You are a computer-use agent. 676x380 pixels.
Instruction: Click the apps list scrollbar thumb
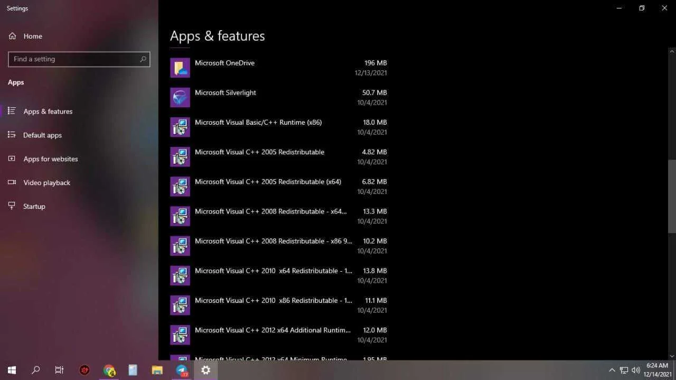point(672,196)
